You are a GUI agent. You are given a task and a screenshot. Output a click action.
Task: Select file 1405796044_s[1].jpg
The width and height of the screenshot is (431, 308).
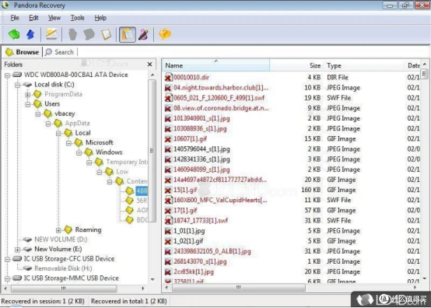[x=202, y=149]
